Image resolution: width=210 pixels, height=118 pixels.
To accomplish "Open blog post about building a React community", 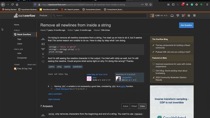I will click(x=173, y=47).
